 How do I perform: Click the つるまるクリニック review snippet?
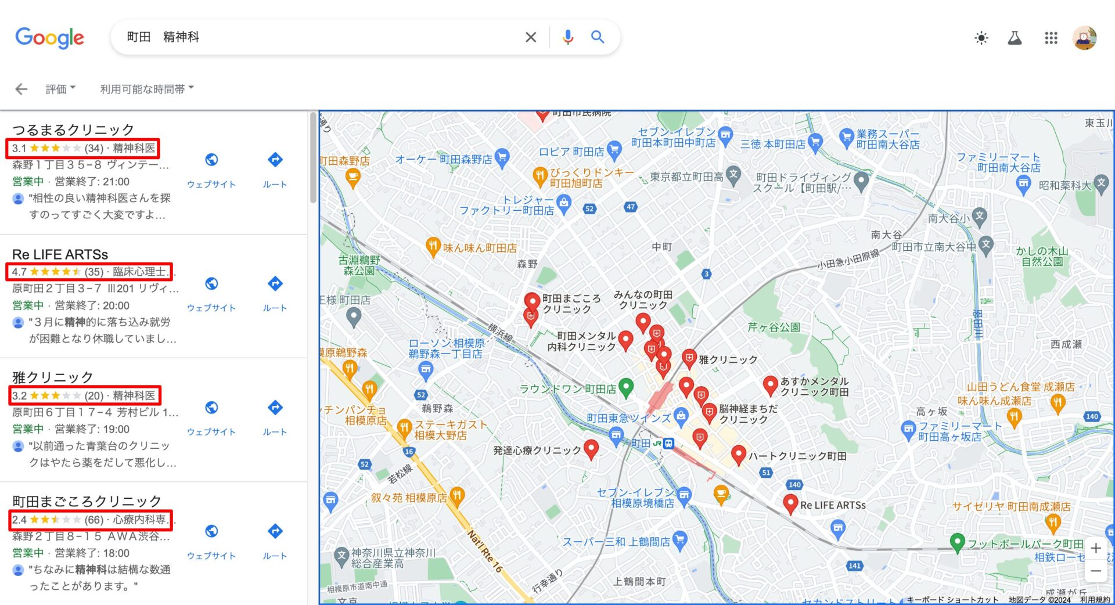[x=99, y=206]
